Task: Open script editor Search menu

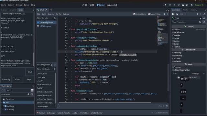Action: (51, 14)
